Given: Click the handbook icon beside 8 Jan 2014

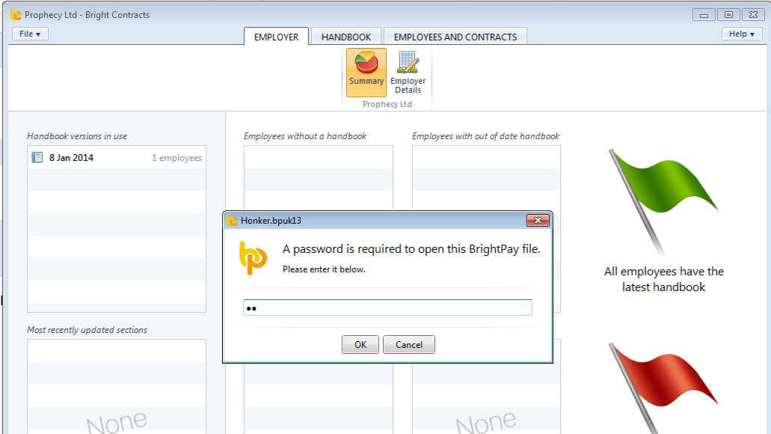Looking at the screenshot, I should click(x=37, y=157).
